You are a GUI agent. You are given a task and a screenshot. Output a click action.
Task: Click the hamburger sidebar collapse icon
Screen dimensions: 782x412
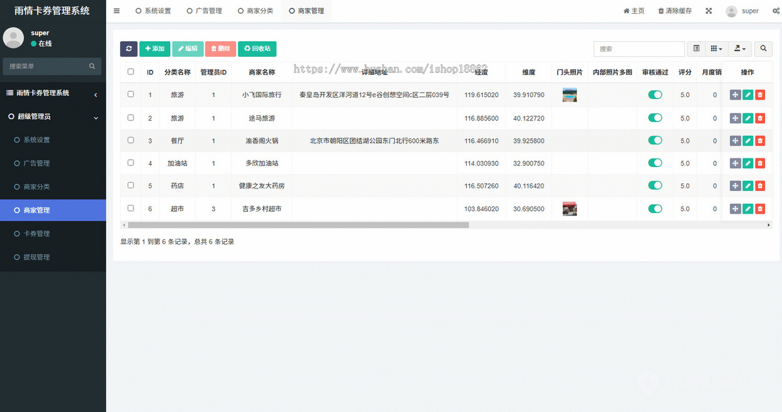[116, 10]
